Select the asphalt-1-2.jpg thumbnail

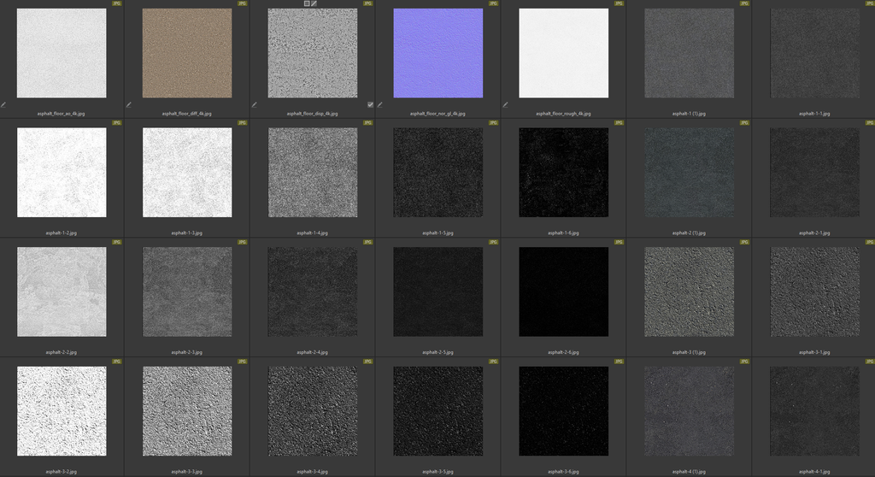[x=62, y=173]
